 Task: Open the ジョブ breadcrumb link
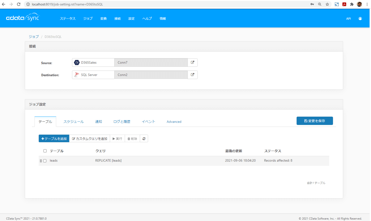coord(34,37)
